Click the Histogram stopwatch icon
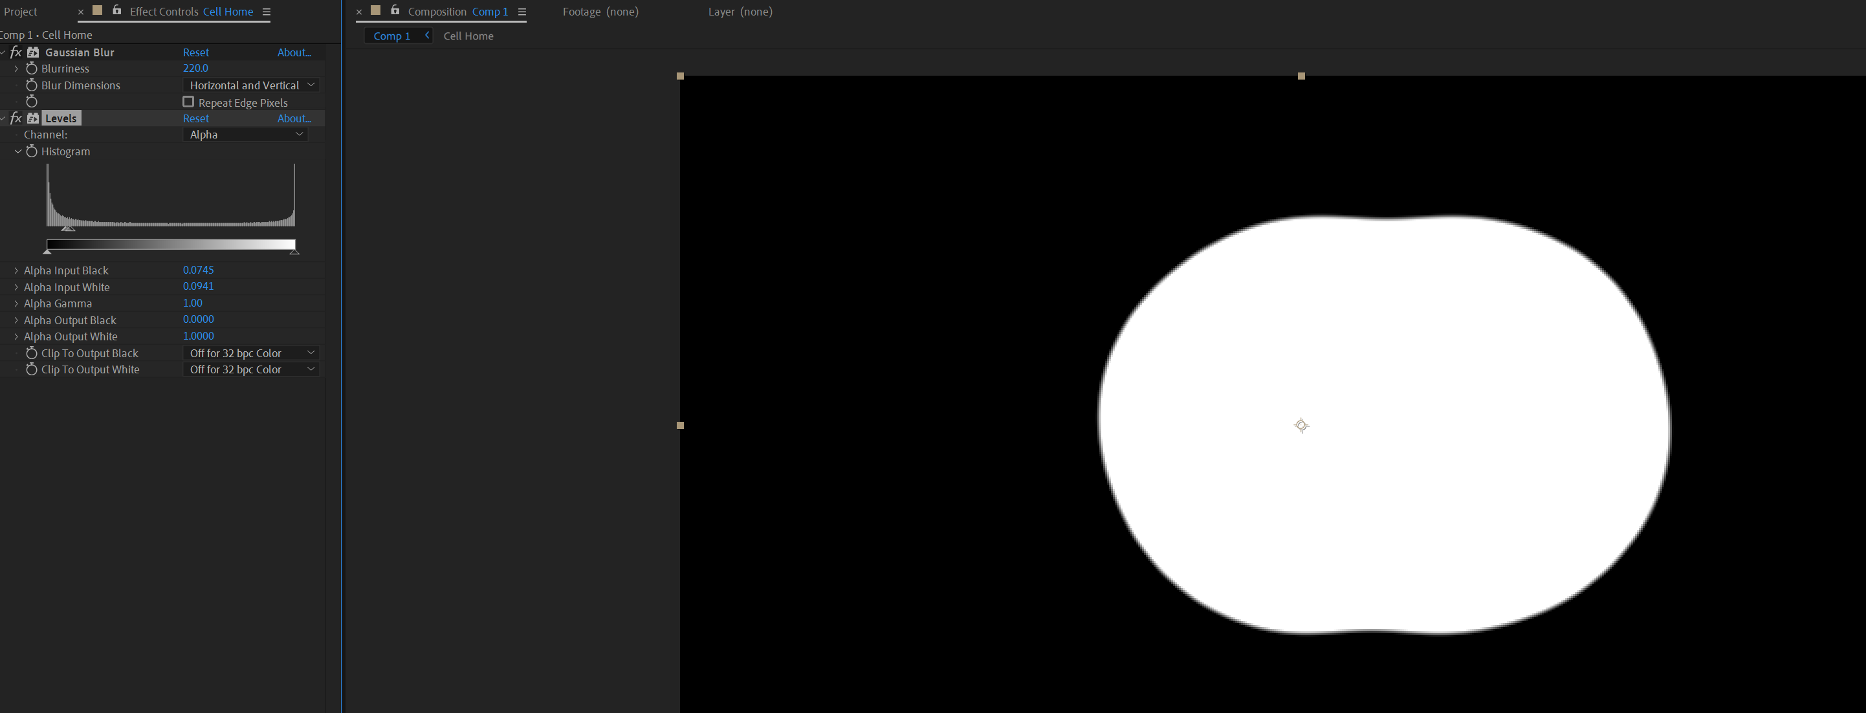The height and width of the screenshot is (713, 1866). coord(31,151)
